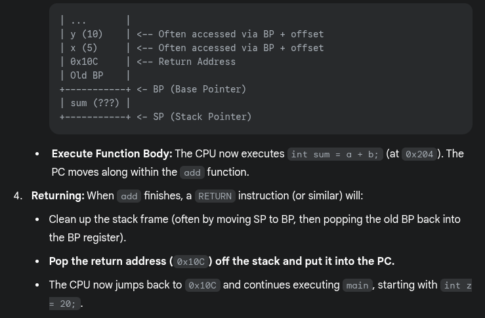485x318 pixels.
Task: Click the inline code 'int sum = a + b;'
Action: tap(335, 154)
